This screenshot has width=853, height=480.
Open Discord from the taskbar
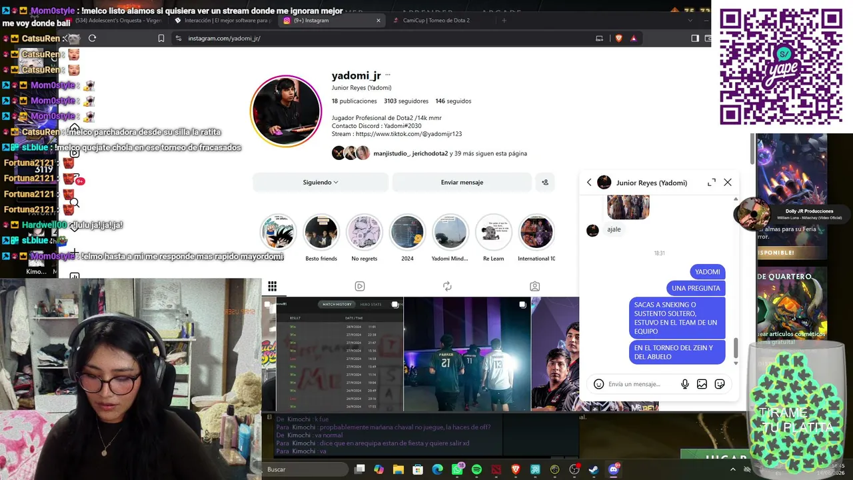[614, 469]
